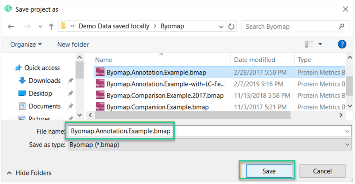Viewport: 355px width, 184px height.
Task: Open the Documents folder
Action: click(40, 106)
